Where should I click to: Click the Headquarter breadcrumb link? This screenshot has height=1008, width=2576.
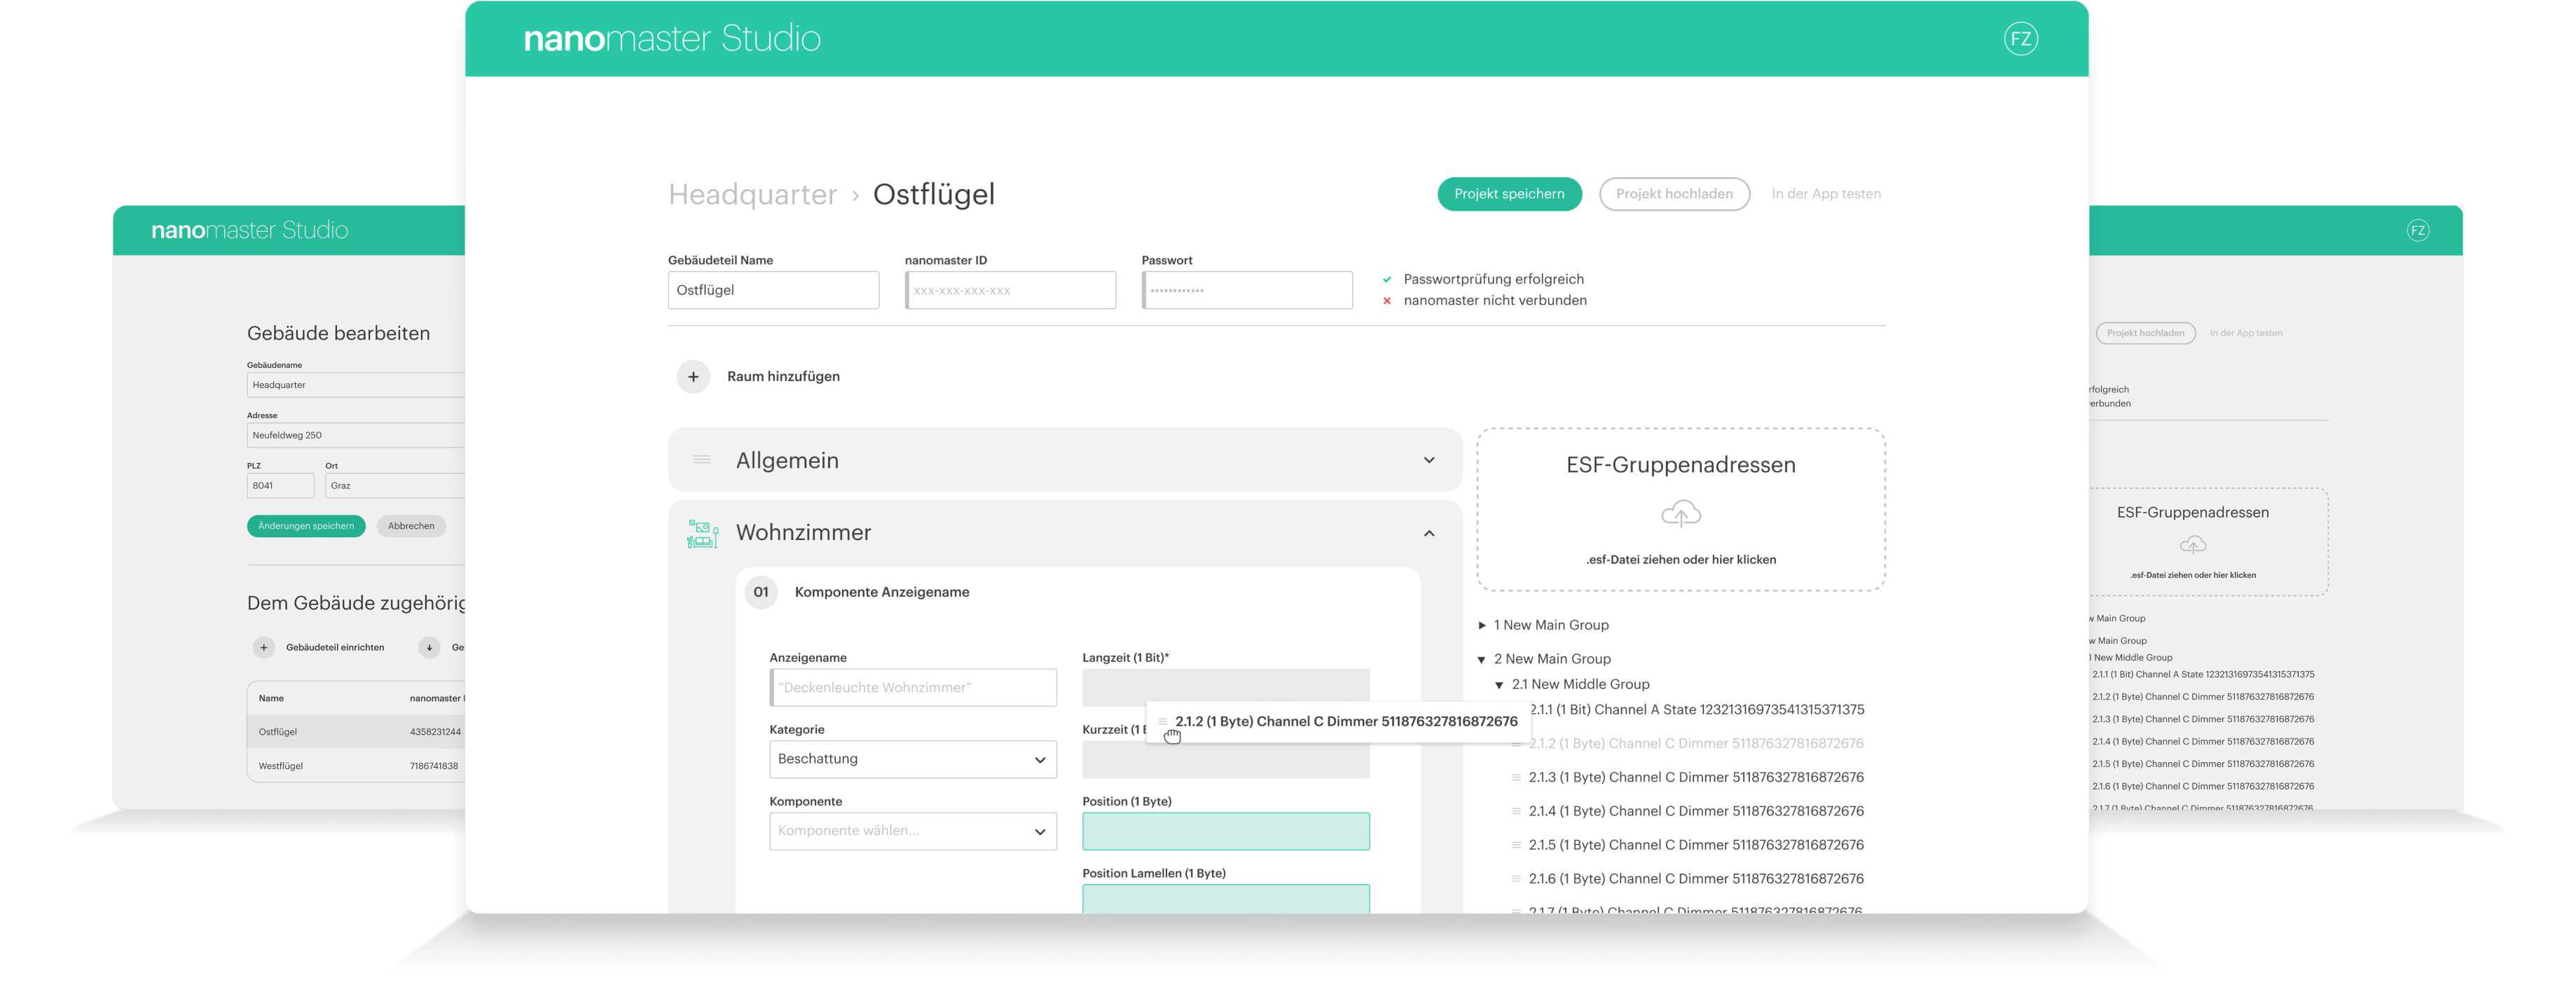click(x=752, y=194)
